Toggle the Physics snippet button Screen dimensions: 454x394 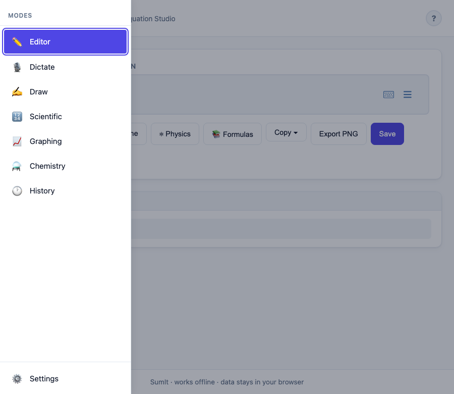coord(175,133)
